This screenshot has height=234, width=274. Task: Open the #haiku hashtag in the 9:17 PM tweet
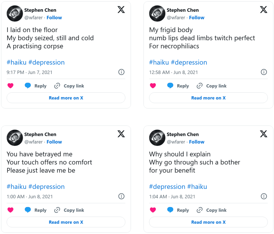point(17,63)
